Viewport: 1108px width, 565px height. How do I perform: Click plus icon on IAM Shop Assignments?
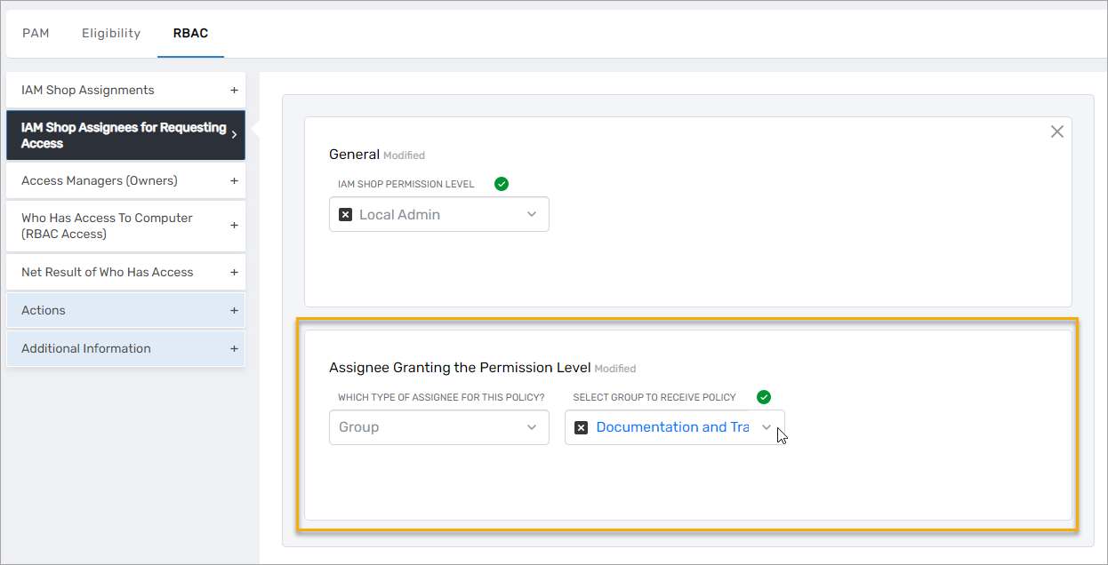234,90
